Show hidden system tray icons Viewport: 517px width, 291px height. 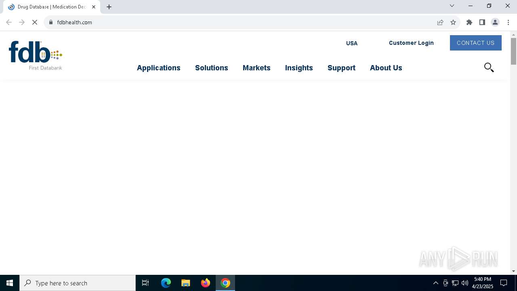pos(436,283)
